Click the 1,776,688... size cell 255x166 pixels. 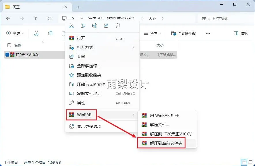coord(166,55)
